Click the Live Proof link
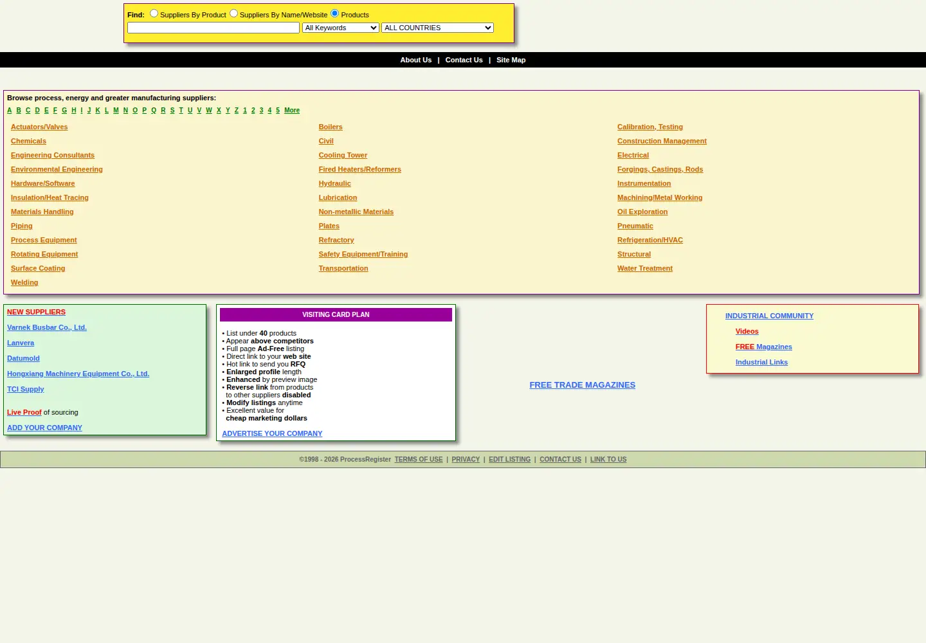926x643 pixels. tap(24, 413)
